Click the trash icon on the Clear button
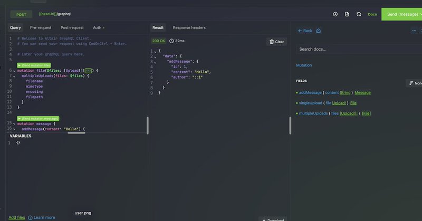This screenshot has width=422, height=221. (272, 42)
